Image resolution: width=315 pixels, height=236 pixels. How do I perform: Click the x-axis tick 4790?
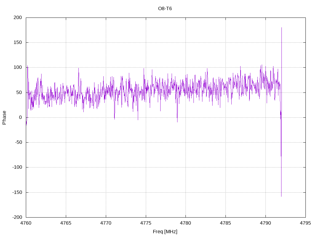click(x=265, y=223)
